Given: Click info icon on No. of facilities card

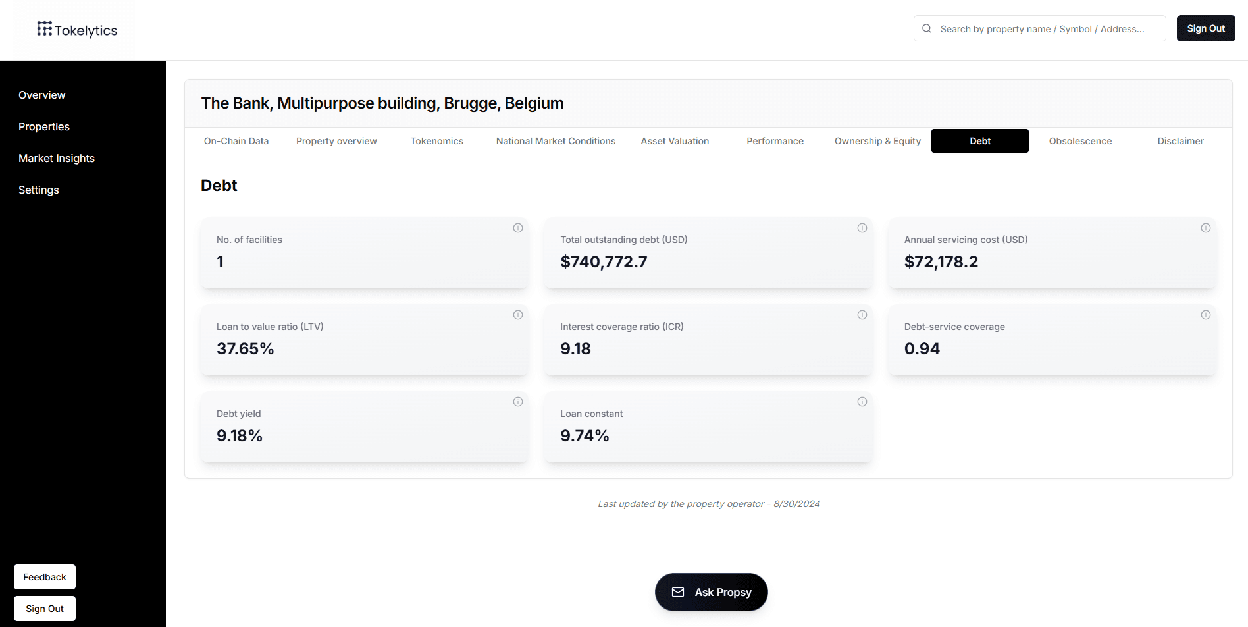Looking at the screenshot, I should tap(517, 228).
